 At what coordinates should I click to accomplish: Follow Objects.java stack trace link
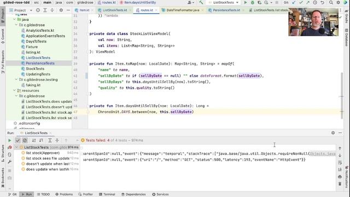(323, 154)
